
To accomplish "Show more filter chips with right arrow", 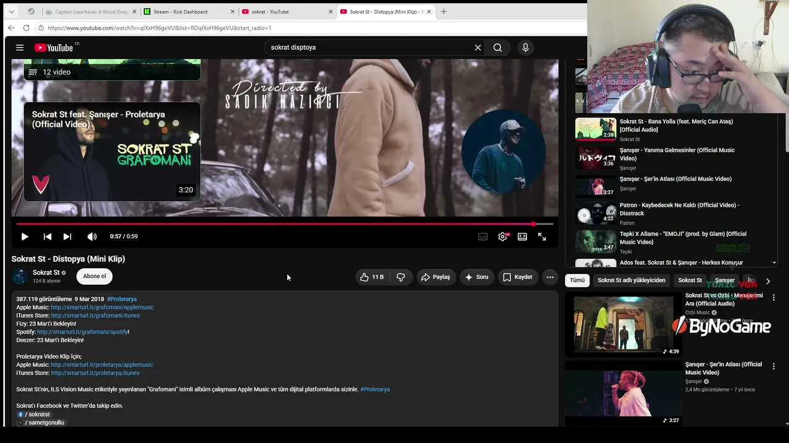I will (x=767, y=281).
